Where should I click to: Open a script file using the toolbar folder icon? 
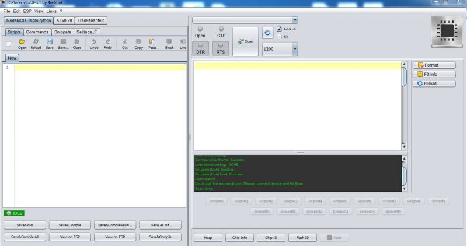coord(22,44)
